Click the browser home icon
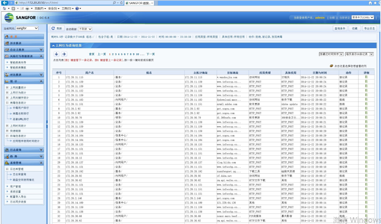381x224 pixels. tap(370, 3)
